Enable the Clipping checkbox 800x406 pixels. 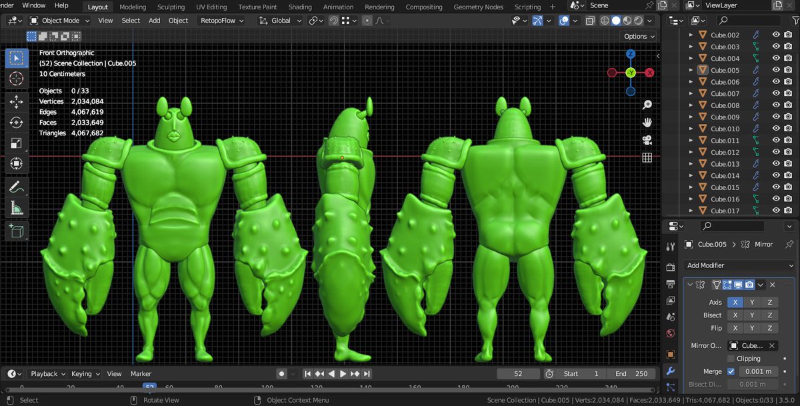coord(731,359)
